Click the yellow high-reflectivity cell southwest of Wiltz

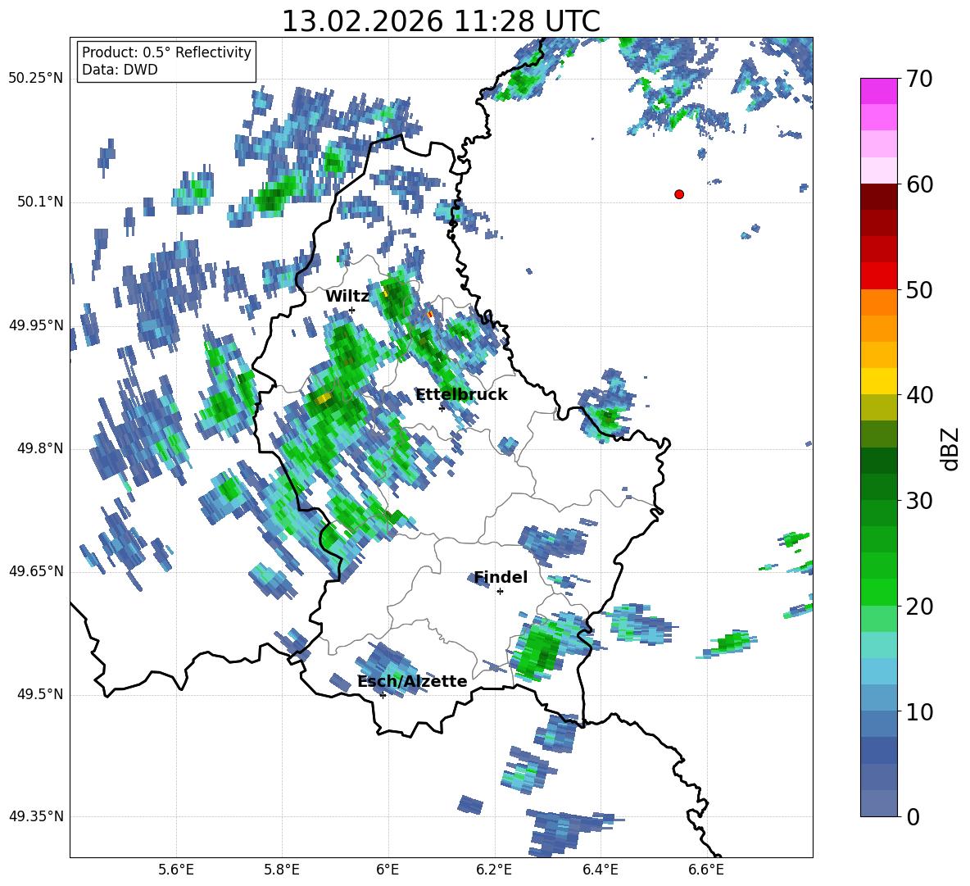323,398
